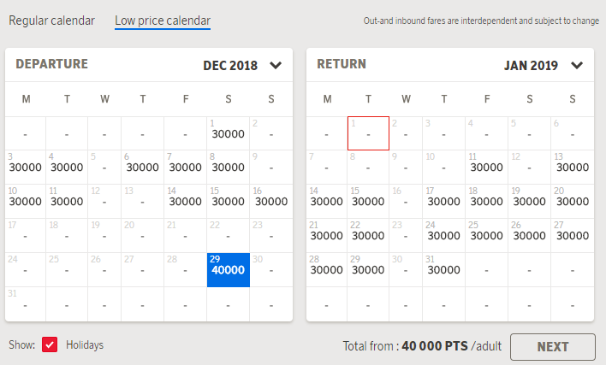Select return January 27 fare
This screenshot has width=606, height=365.
click(571, 236)
